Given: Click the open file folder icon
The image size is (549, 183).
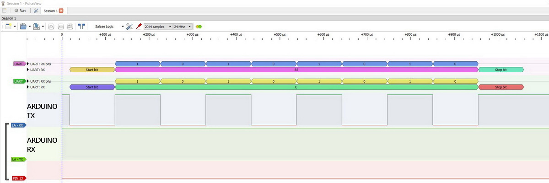Looking at the screenshot, I should [23, 27].
